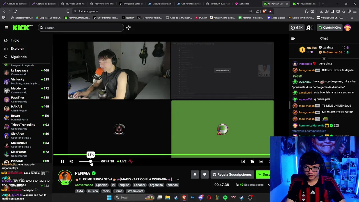Open StalkerBlue channel in sidebar
Screen dimensions: 359x202
pos(26,144)
